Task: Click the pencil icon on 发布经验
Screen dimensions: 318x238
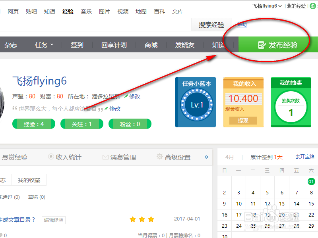Action: [262, 45]
